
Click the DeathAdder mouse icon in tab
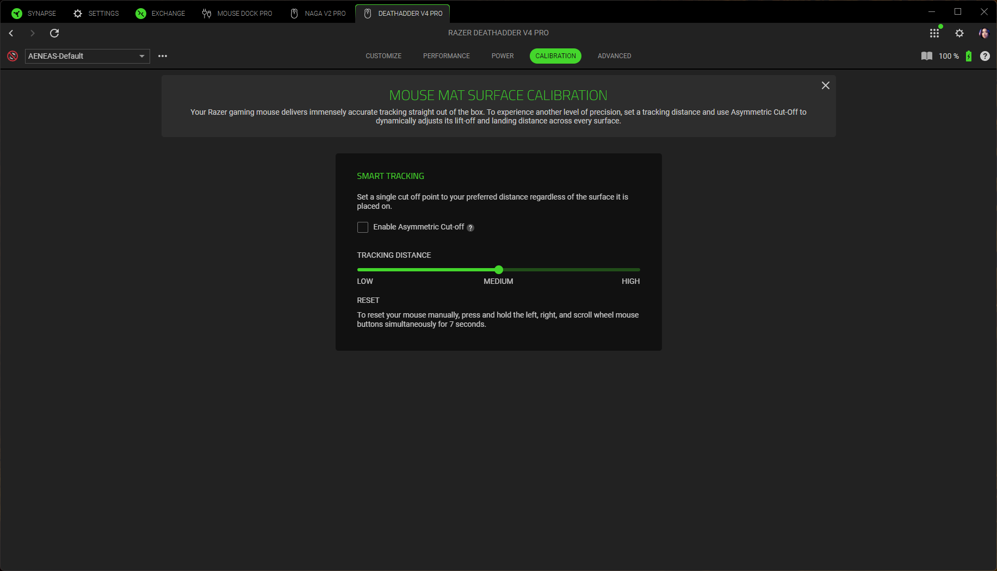pos(368,14)
